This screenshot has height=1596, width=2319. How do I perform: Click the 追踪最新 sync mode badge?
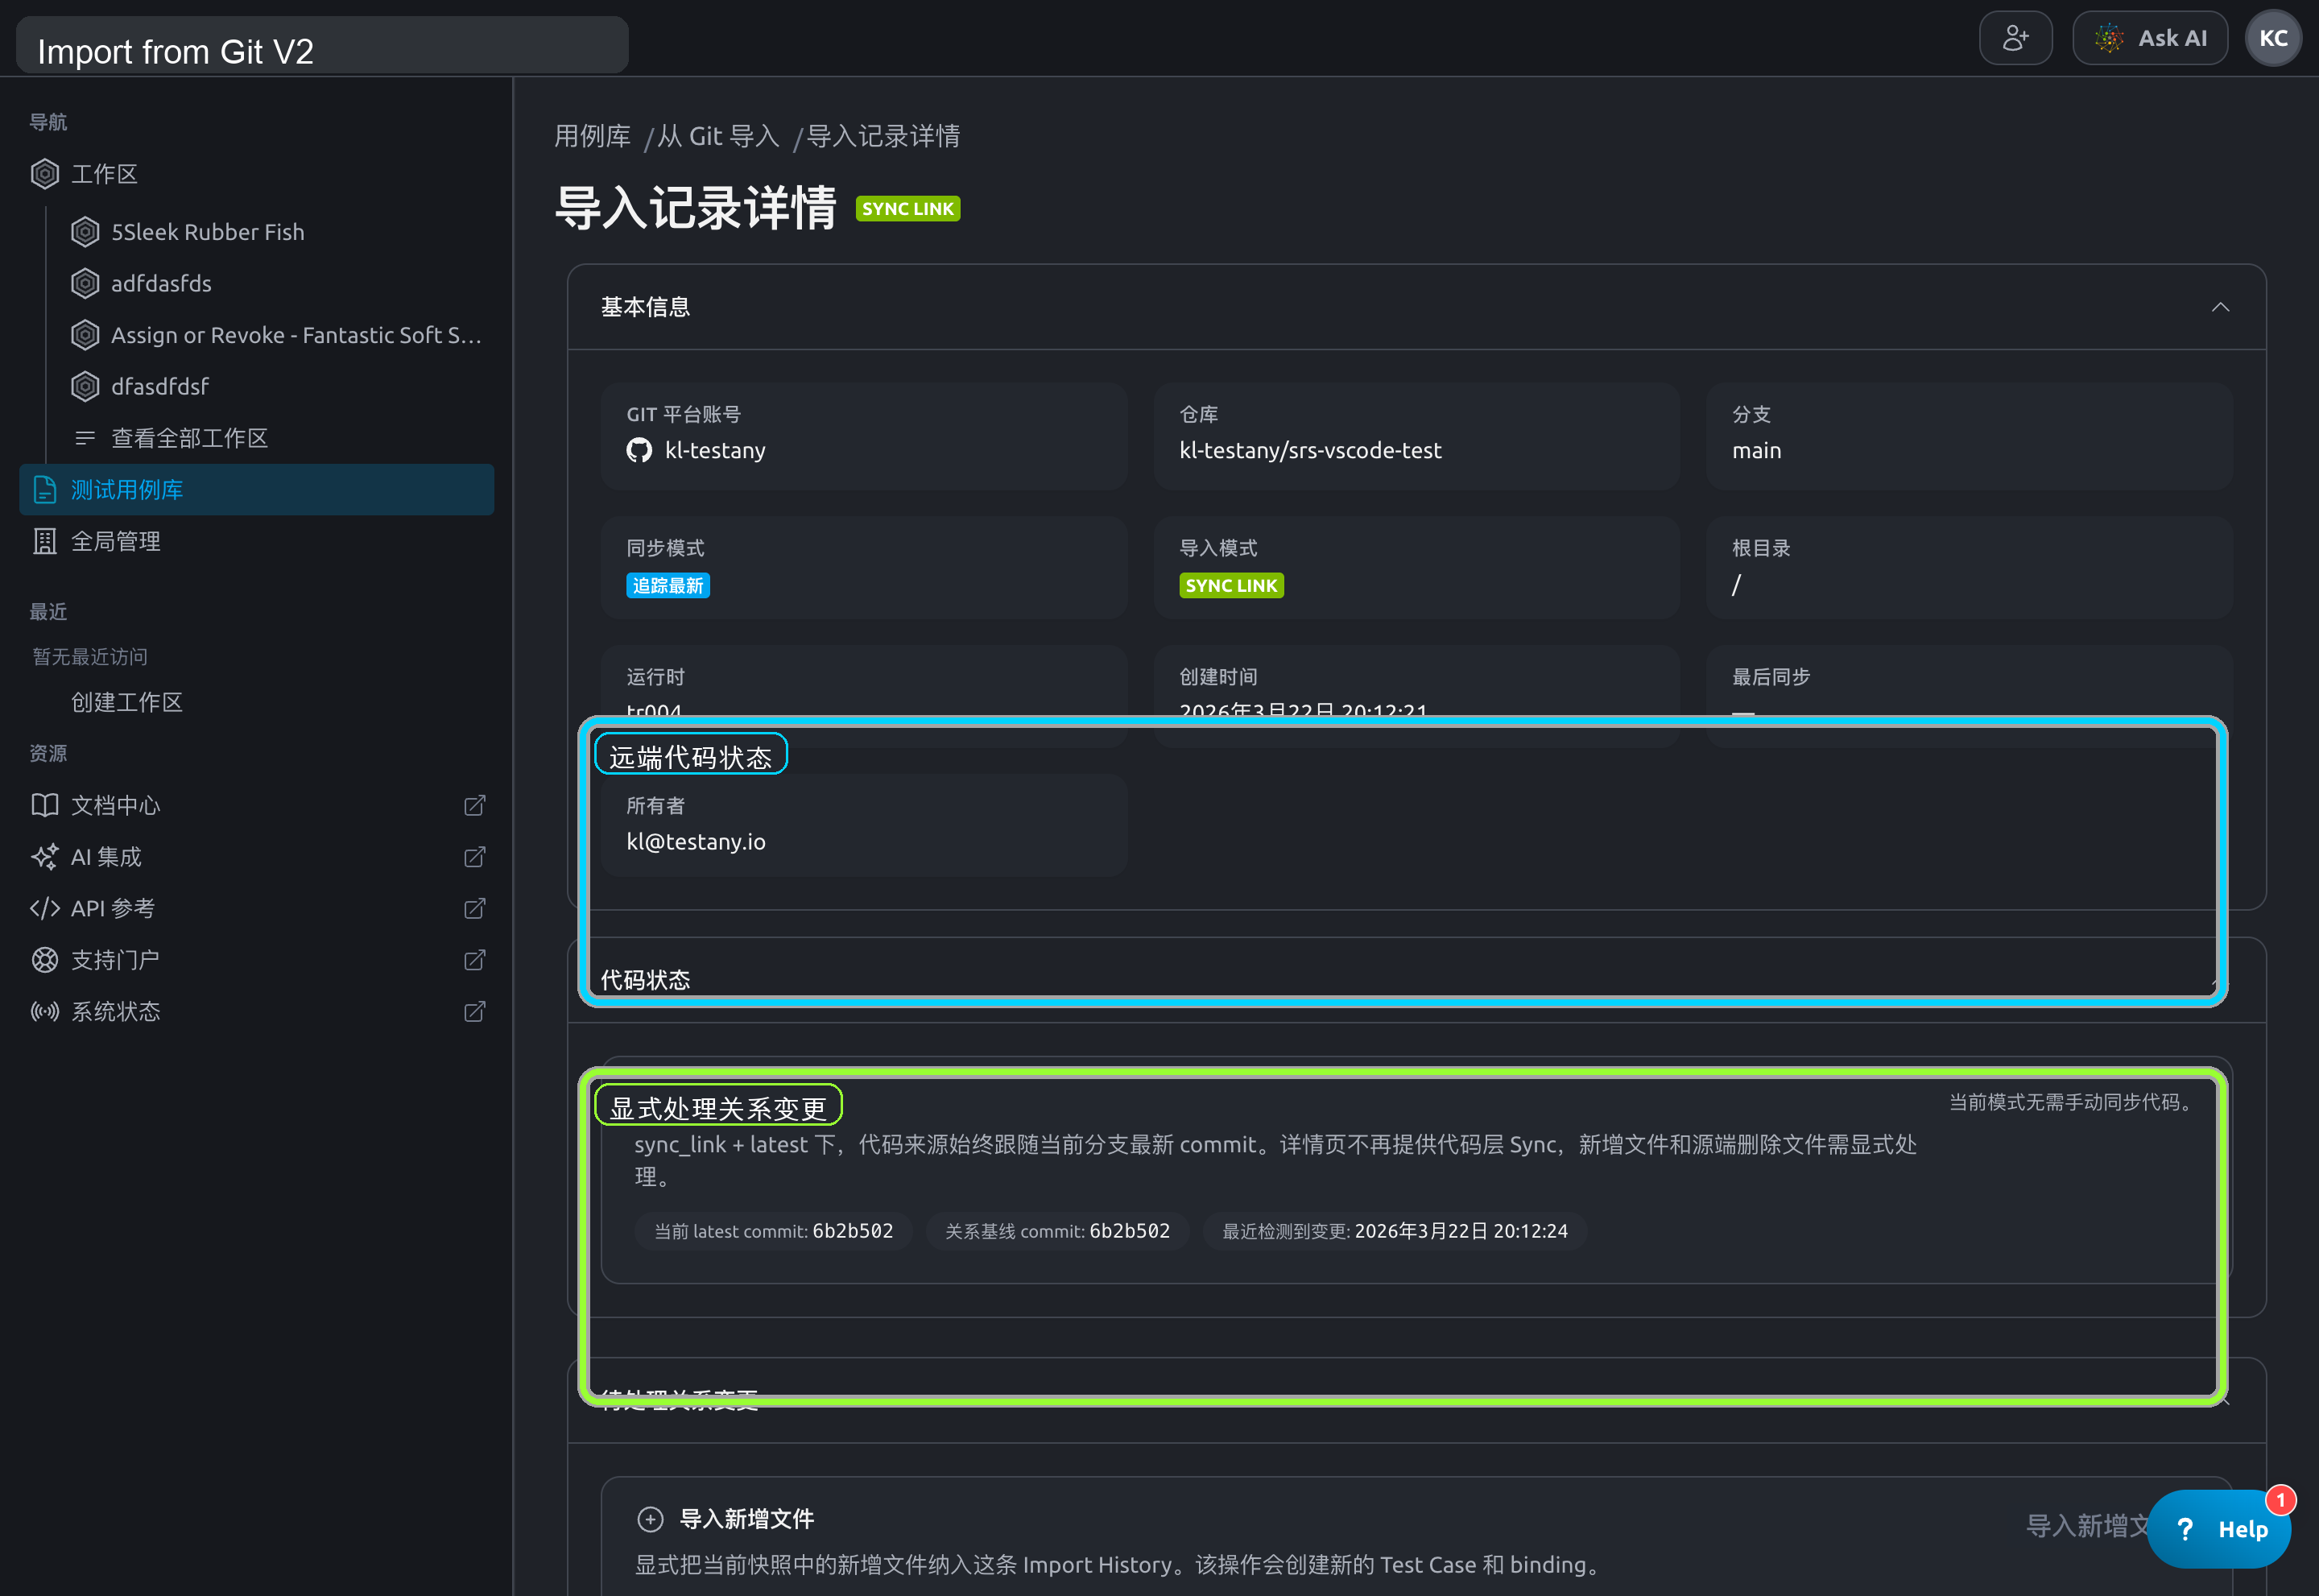click(668, 585)
